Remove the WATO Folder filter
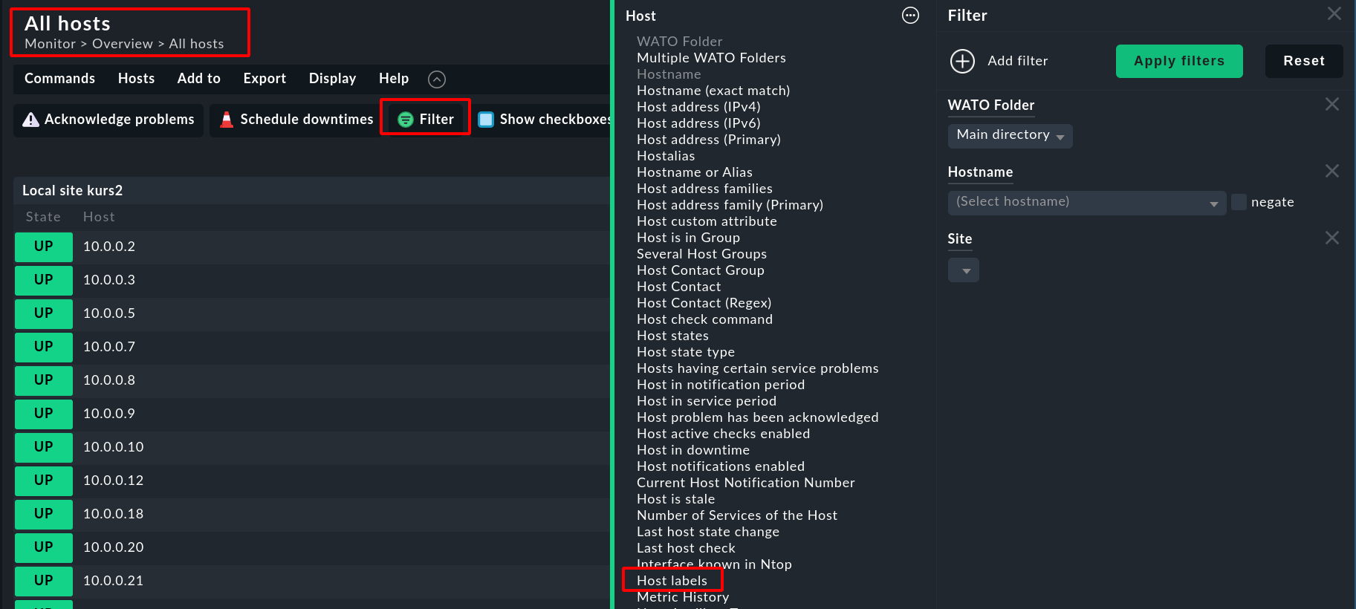Viewport: 1356px width, 609px height. [x=1331, y=105]
